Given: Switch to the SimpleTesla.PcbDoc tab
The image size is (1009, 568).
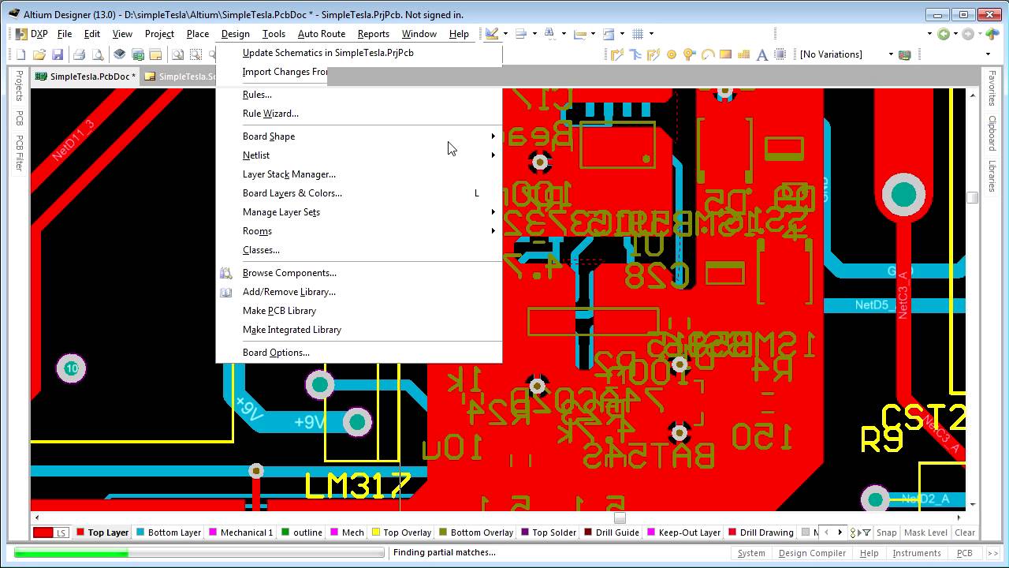Looking at the screenshot, I should click(85, 77).
